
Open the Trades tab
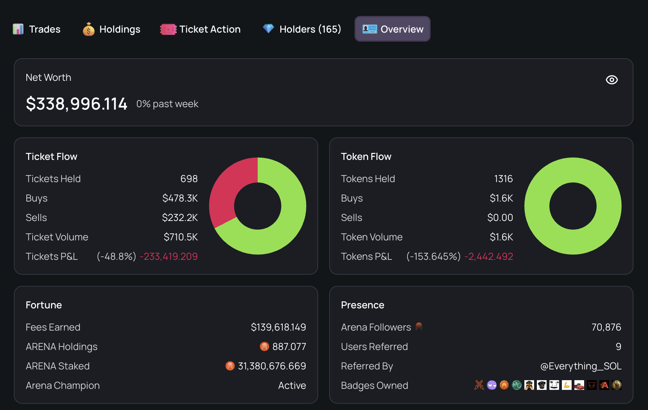pyautogui.click(x=37, y=29)
